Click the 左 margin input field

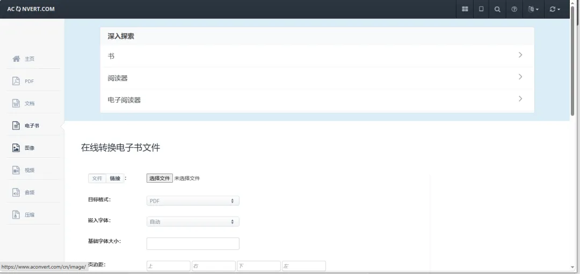click(303, 266)
